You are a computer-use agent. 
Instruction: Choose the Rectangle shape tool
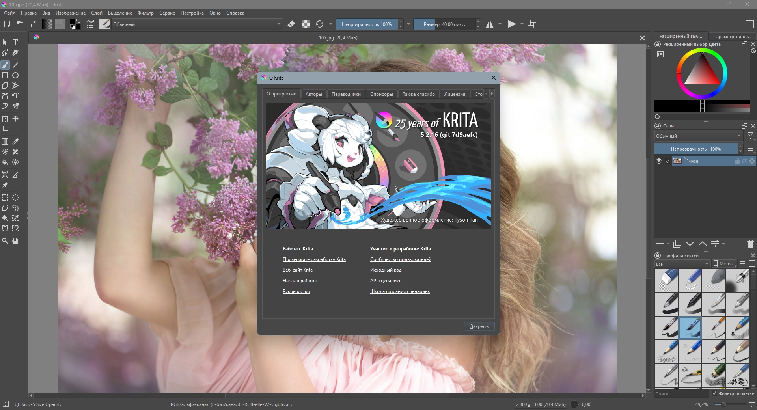(x=5, y=75)
